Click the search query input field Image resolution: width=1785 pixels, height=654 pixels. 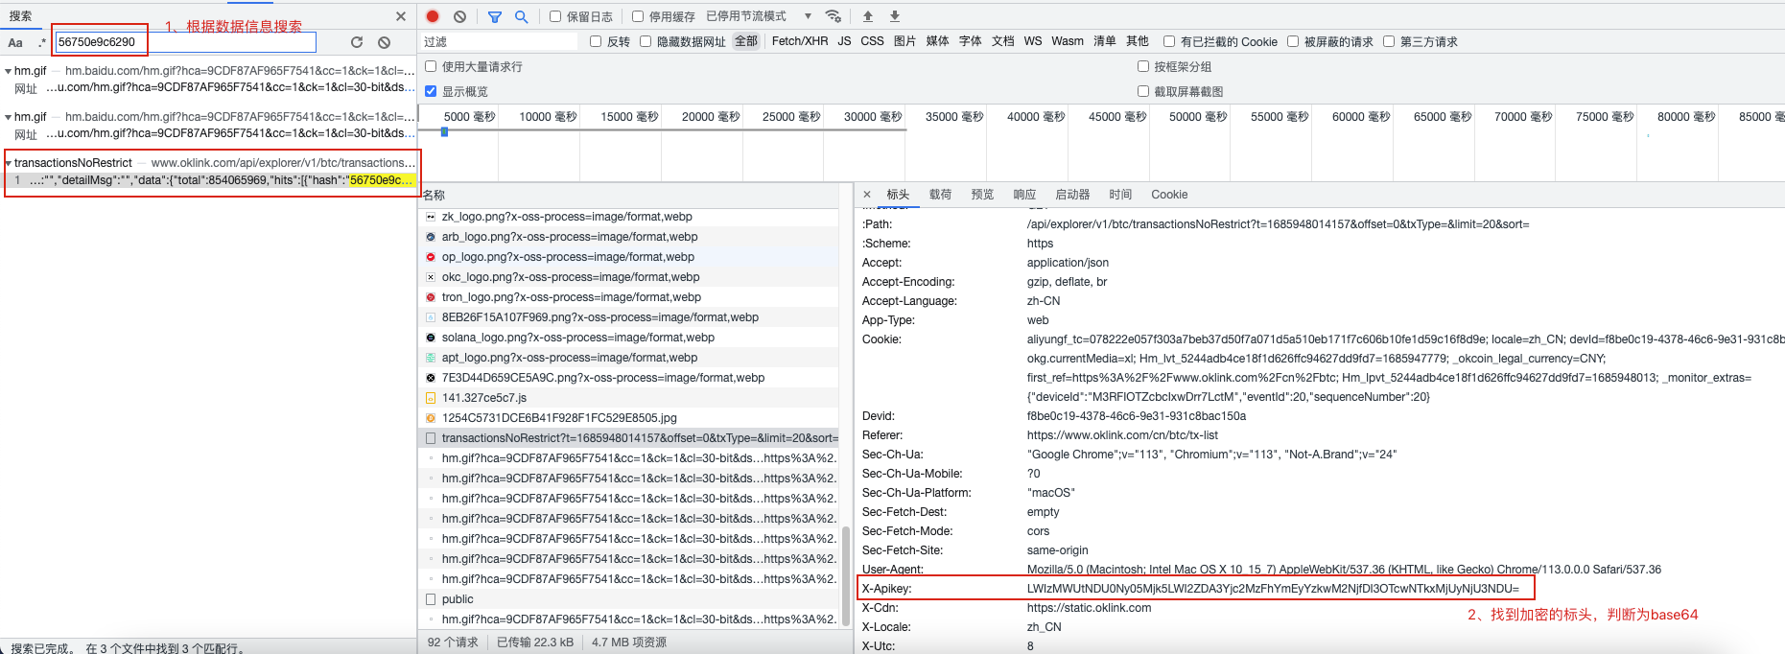185,42
